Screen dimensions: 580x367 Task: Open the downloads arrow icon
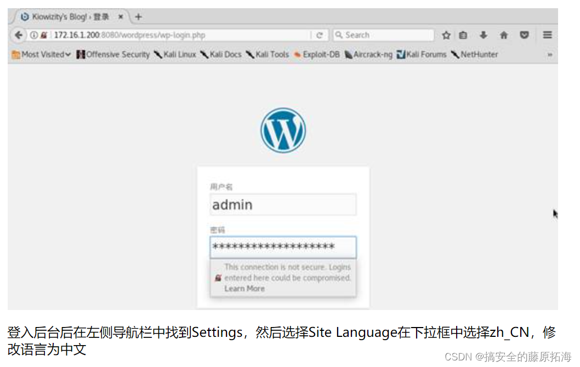(483, 35)
